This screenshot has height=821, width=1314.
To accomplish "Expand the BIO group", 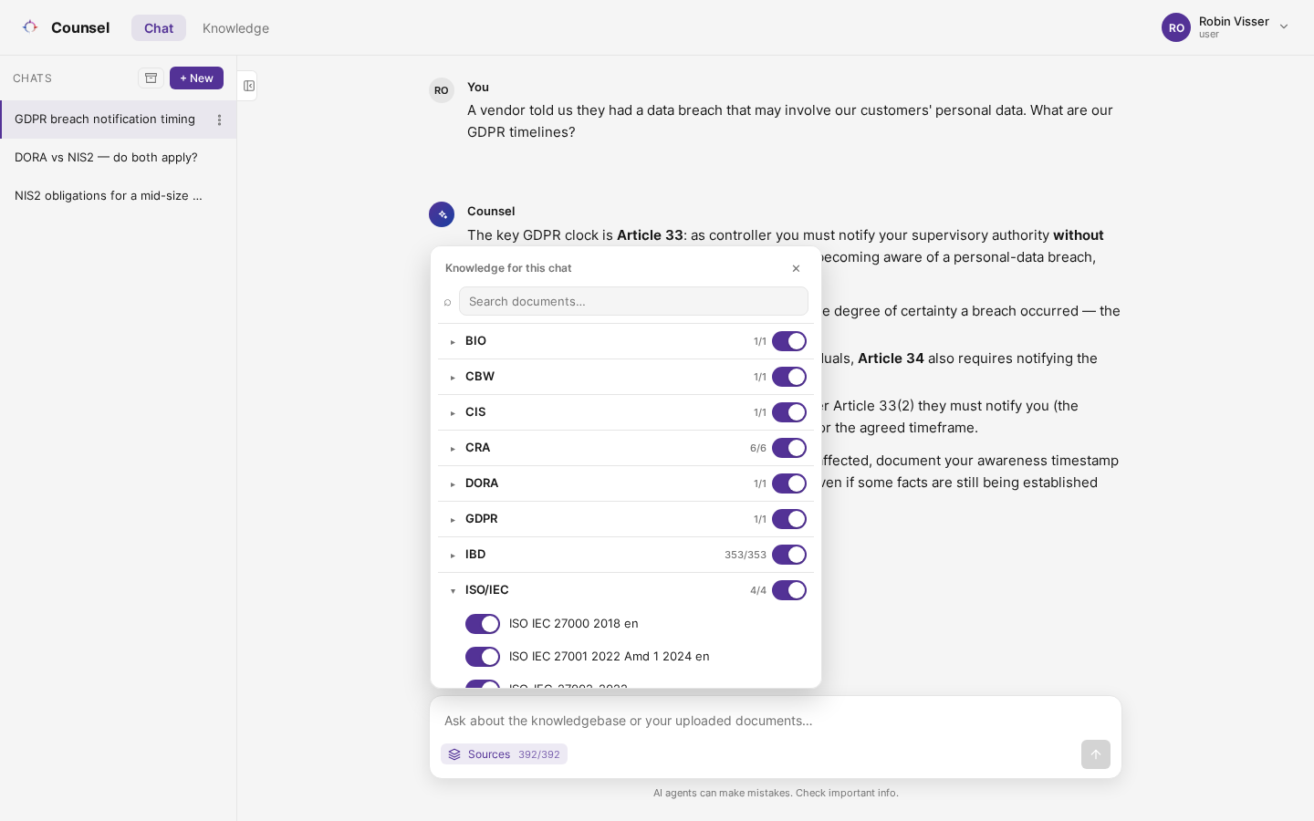I will point(453,342).
